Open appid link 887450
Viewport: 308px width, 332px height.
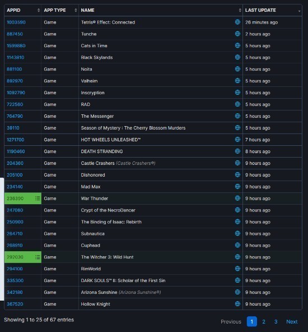click(15, 34)
